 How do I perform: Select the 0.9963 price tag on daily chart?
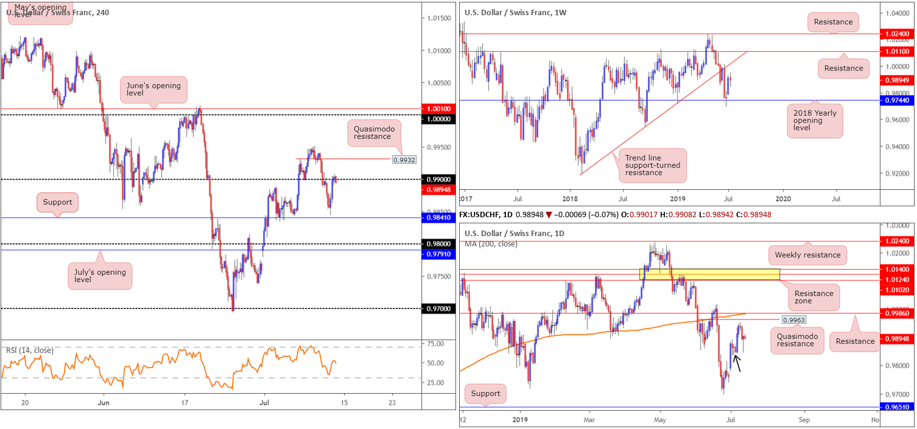click(793, 319)
